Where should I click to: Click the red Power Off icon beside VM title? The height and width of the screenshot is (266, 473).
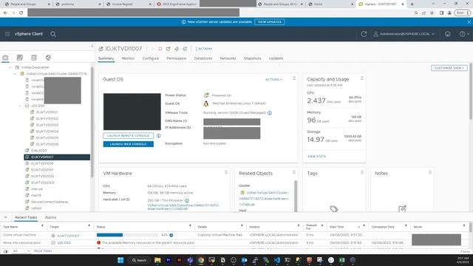tap(160, 49)
